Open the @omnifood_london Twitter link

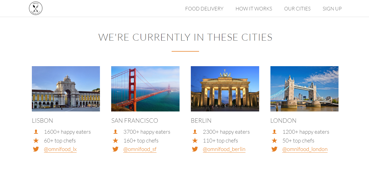click(305, 149)
